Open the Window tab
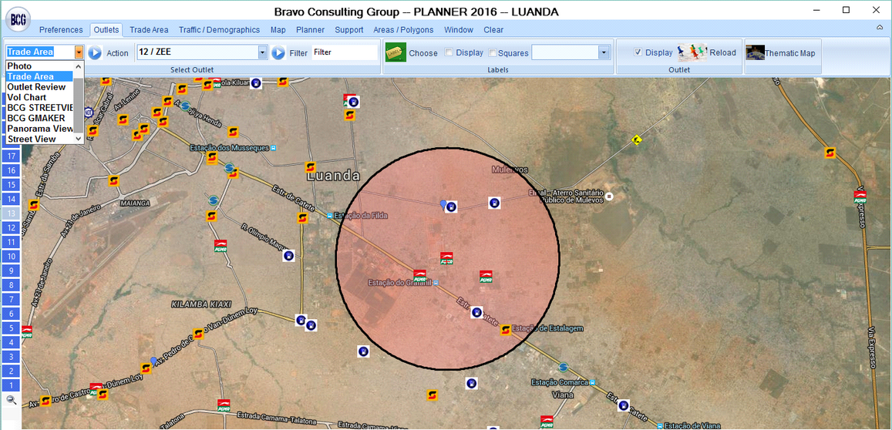This screenshot has width=892, height=430. point(459,30)
